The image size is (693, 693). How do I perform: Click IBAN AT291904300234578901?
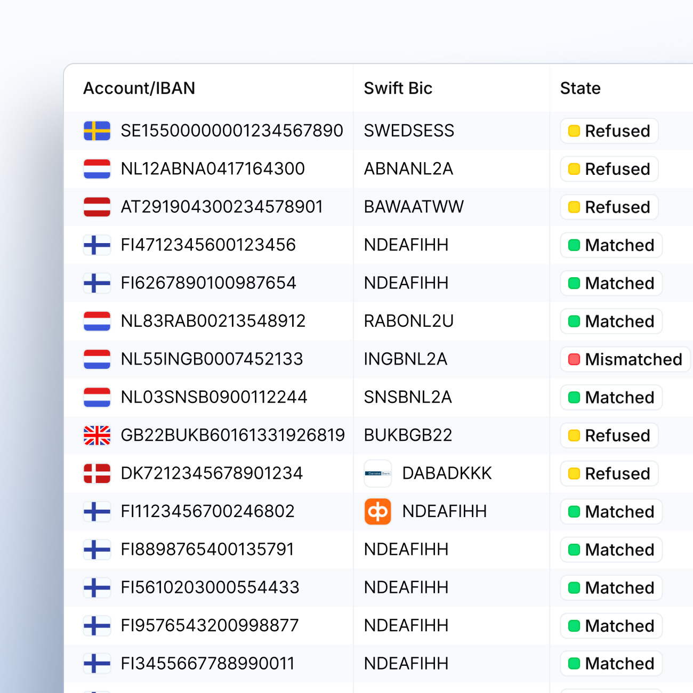pyautogui.click(x=222, y=207)
